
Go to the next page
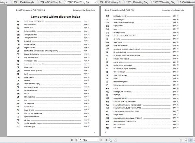[101, 140]
